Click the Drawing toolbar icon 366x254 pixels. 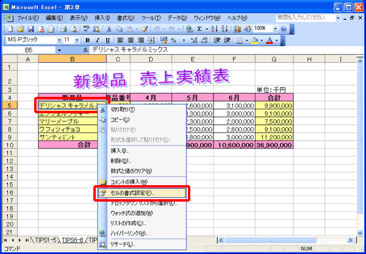click(x=247, y=29)
